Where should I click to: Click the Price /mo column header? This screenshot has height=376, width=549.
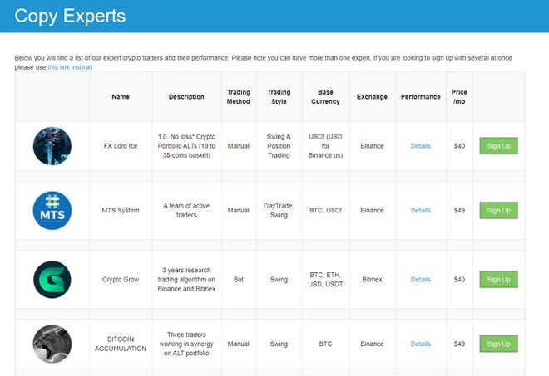pyautogui.click(x=459, y=97)
